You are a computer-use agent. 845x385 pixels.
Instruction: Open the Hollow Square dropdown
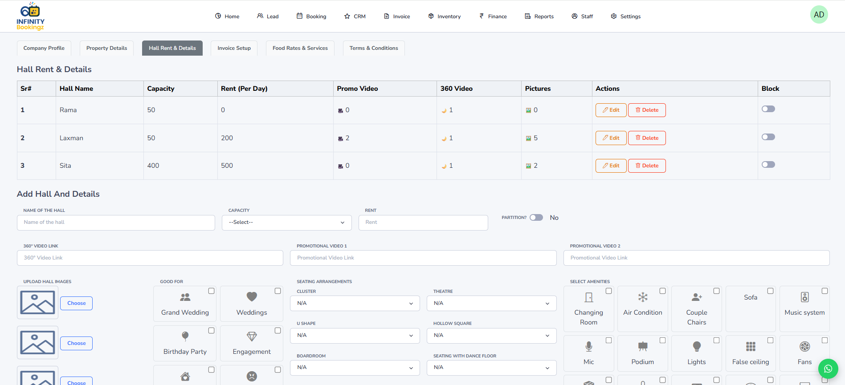pos(491,336)
